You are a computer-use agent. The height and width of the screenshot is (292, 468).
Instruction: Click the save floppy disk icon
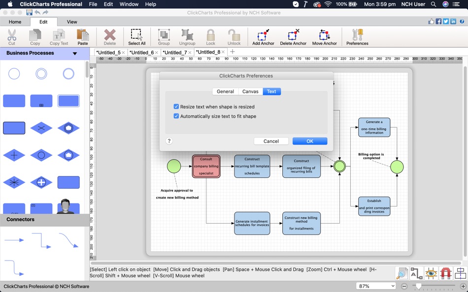click(x=29, y=12)
